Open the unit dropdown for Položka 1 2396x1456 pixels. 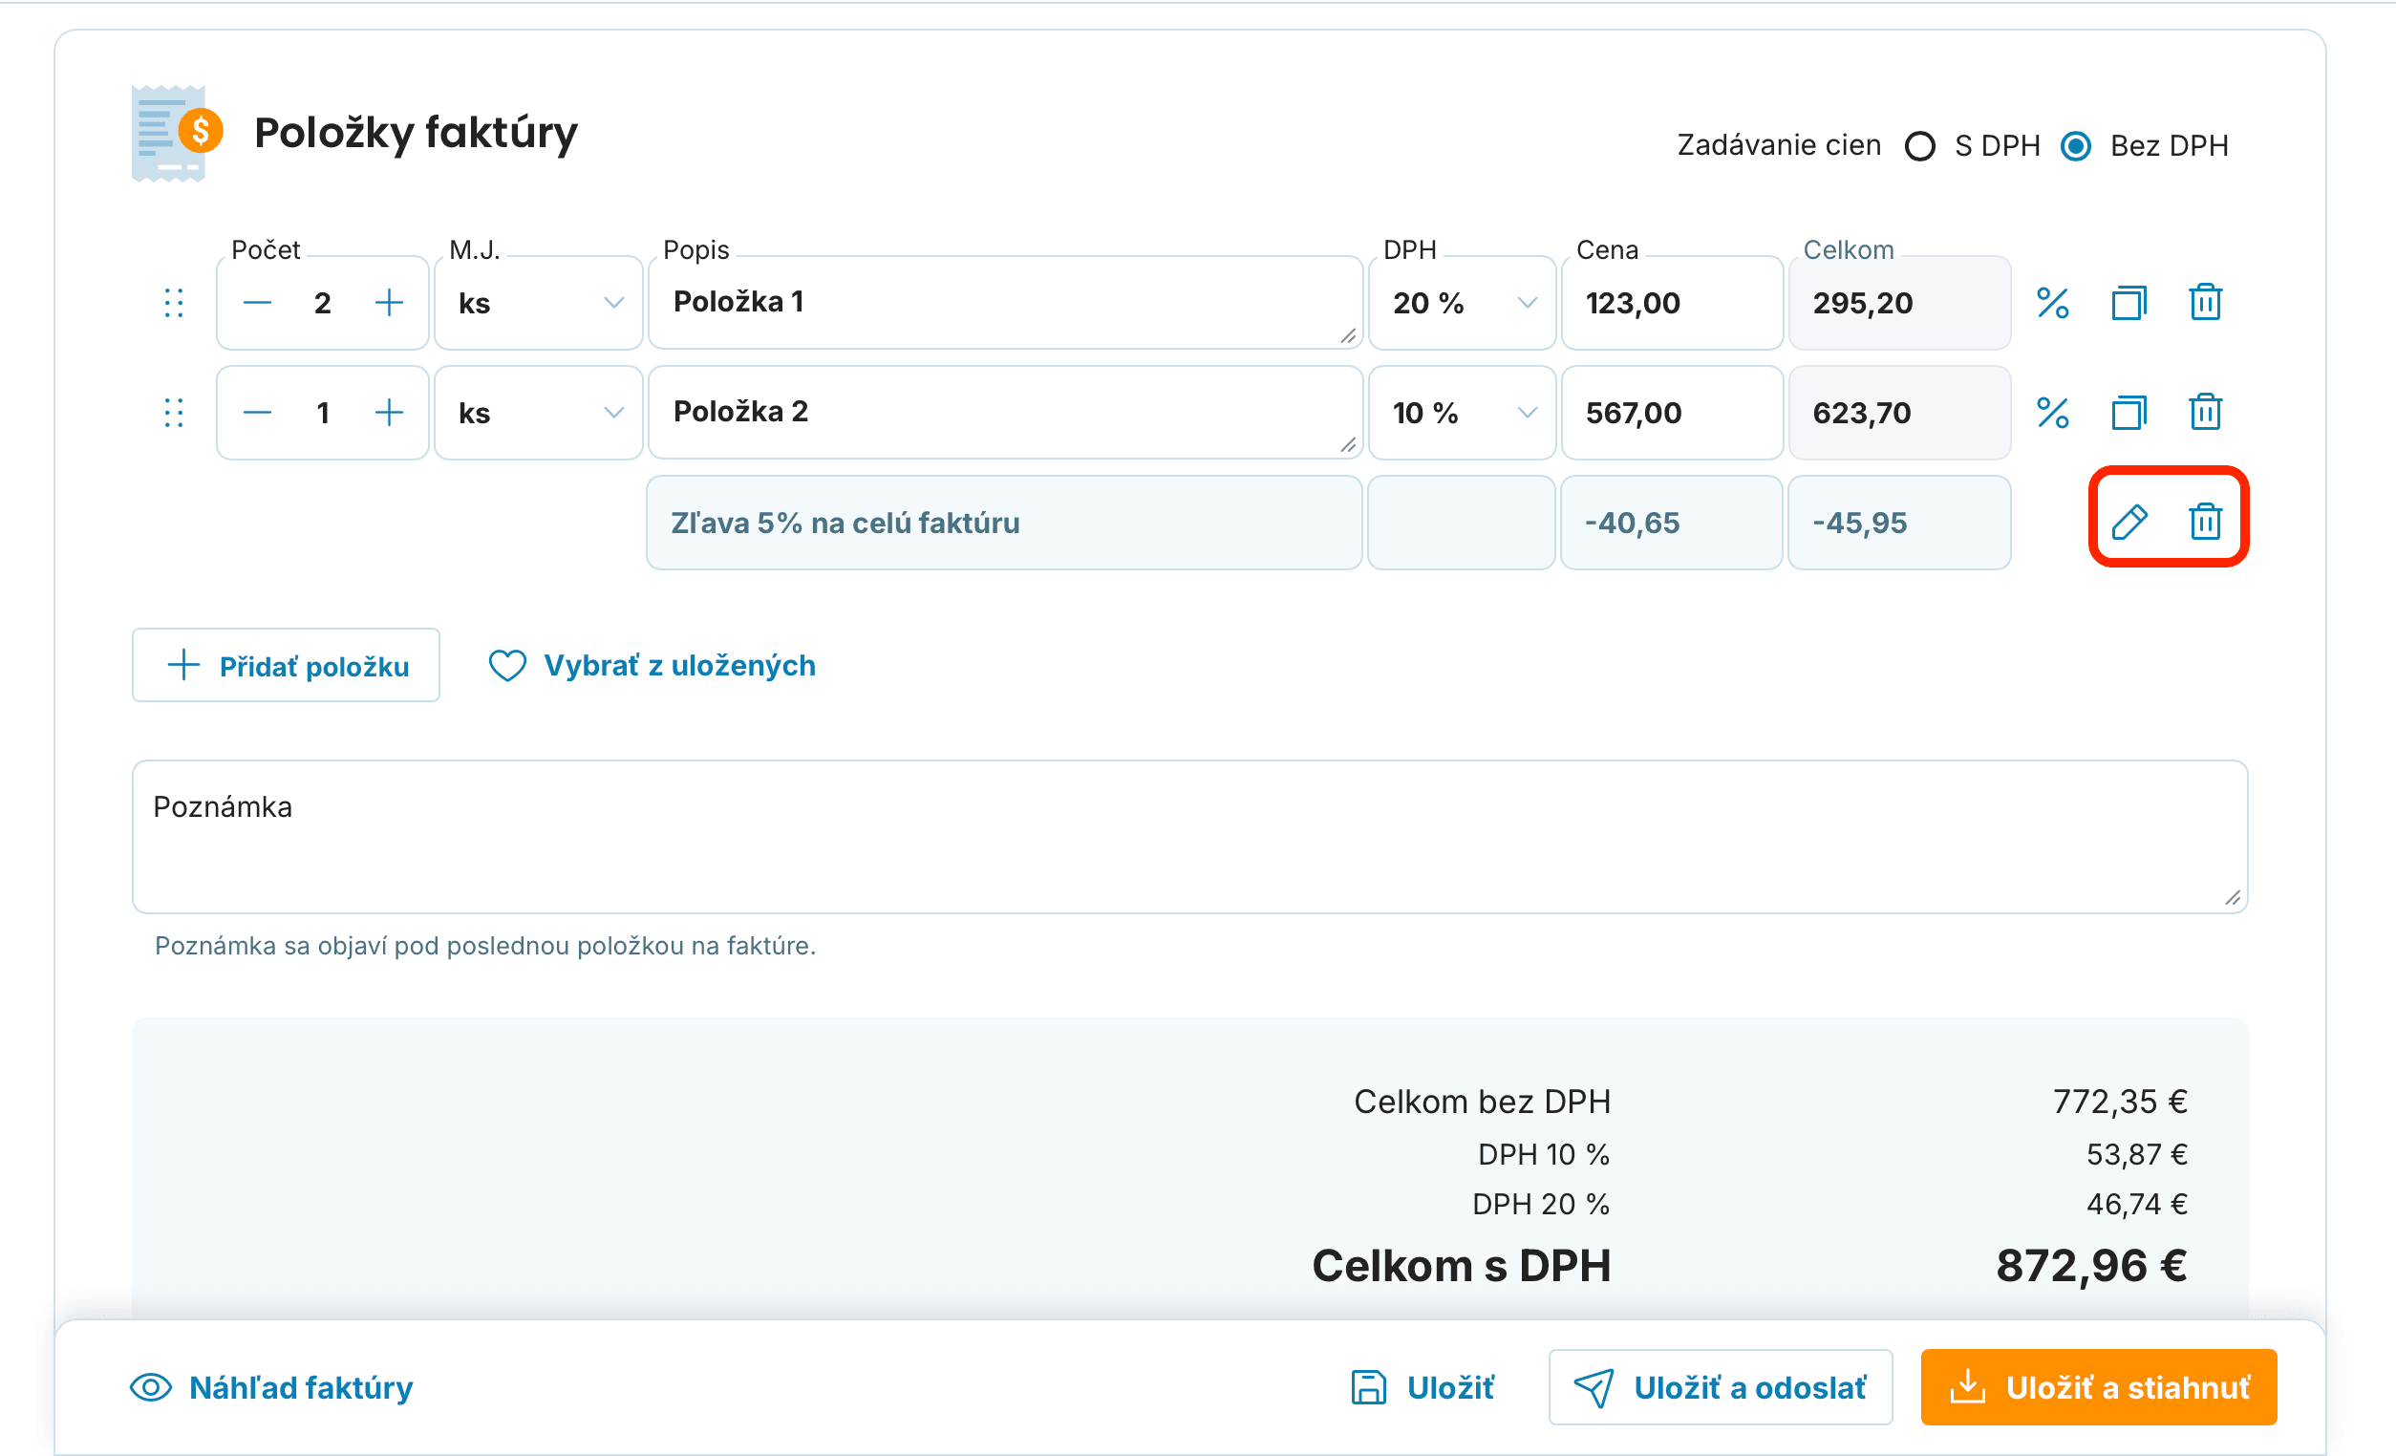[538, 303]
